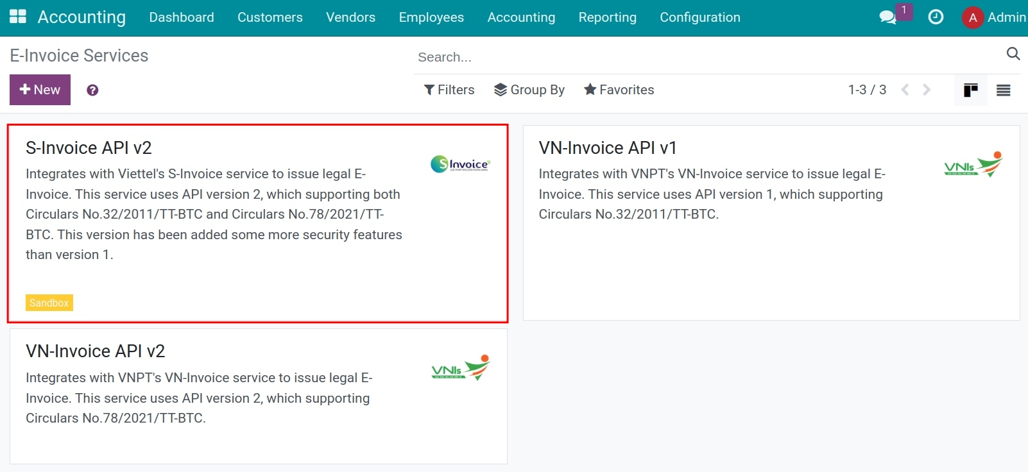The height and width of the screenshot is (472, 1028).
Task: Click the S-Invoice logo thumbnail
Action: coord(460,164)
